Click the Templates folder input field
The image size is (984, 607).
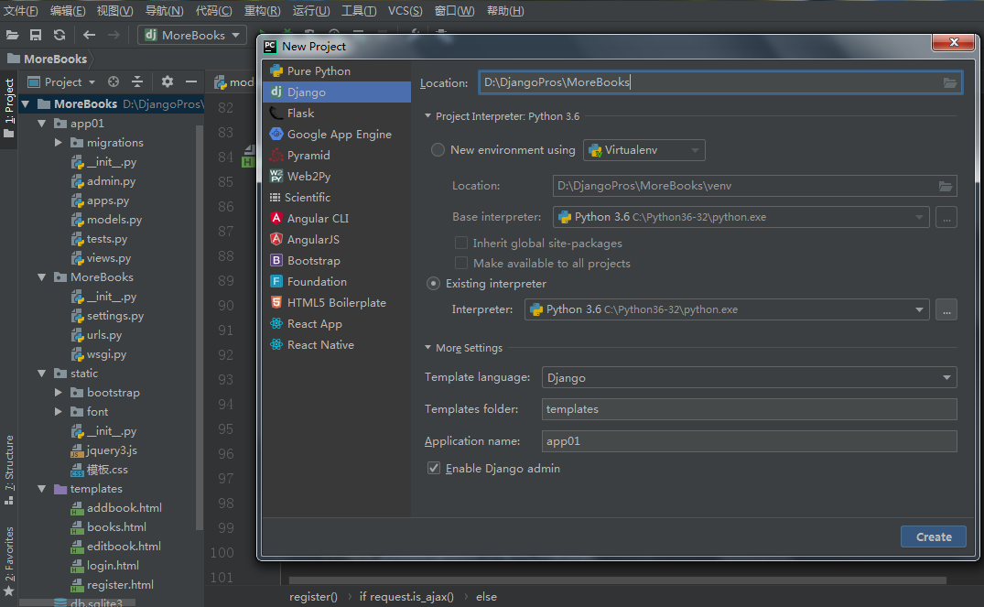[x=750, y=409]
